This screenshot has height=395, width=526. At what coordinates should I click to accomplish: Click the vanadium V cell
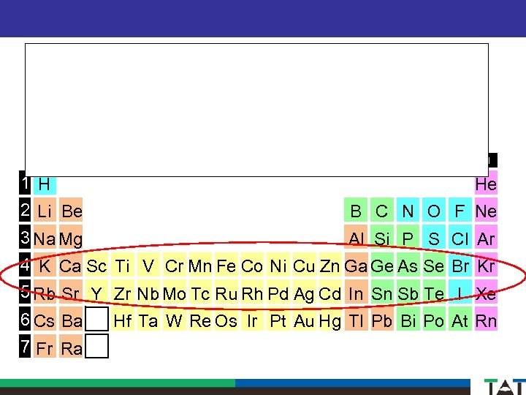[148, 265]
